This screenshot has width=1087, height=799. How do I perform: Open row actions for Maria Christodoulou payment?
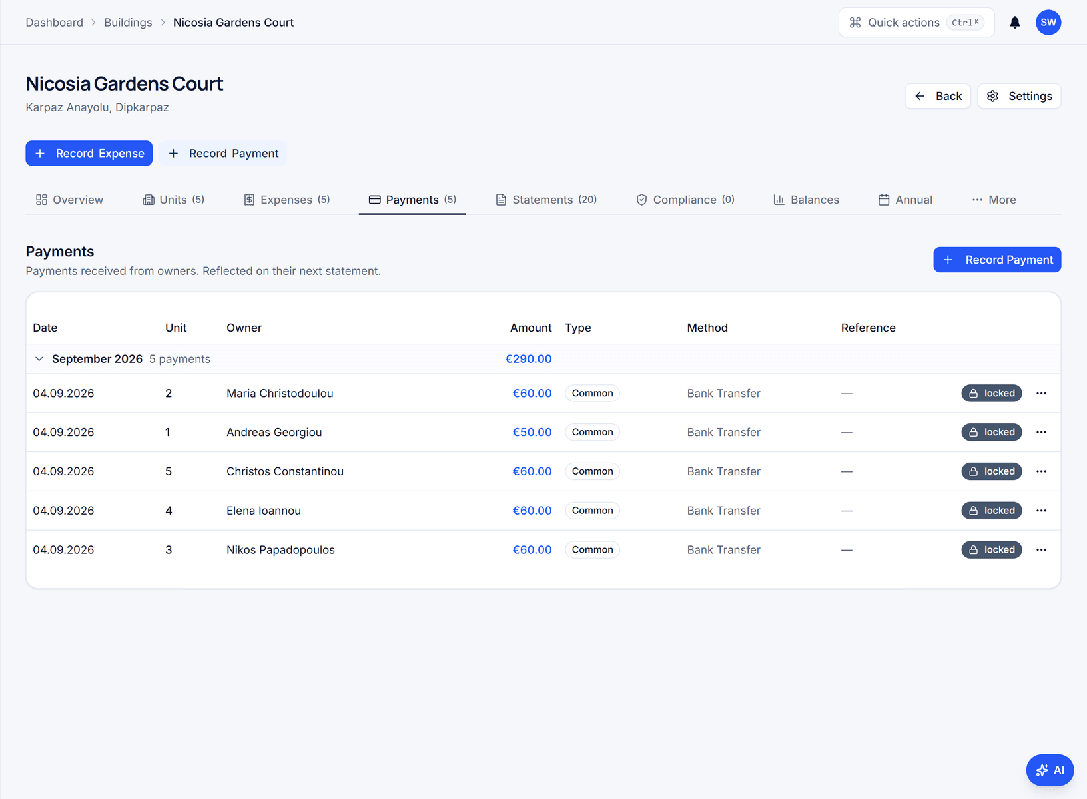click(x=1041, y=394)
